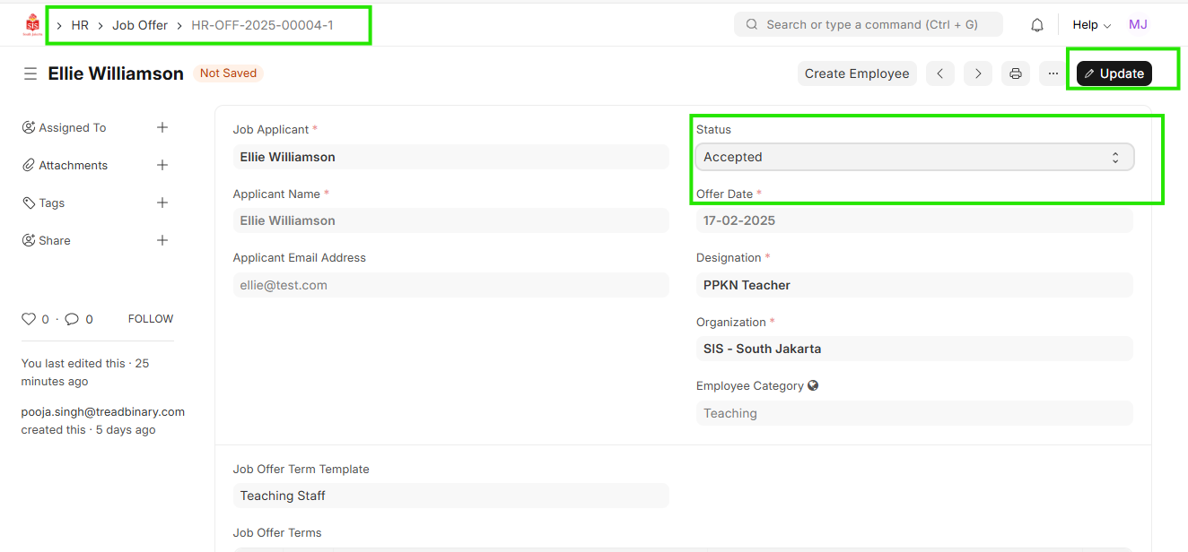Open the three-dots more options menu
Viewport: 1188px width, 552px height.
pos(1053,73)
